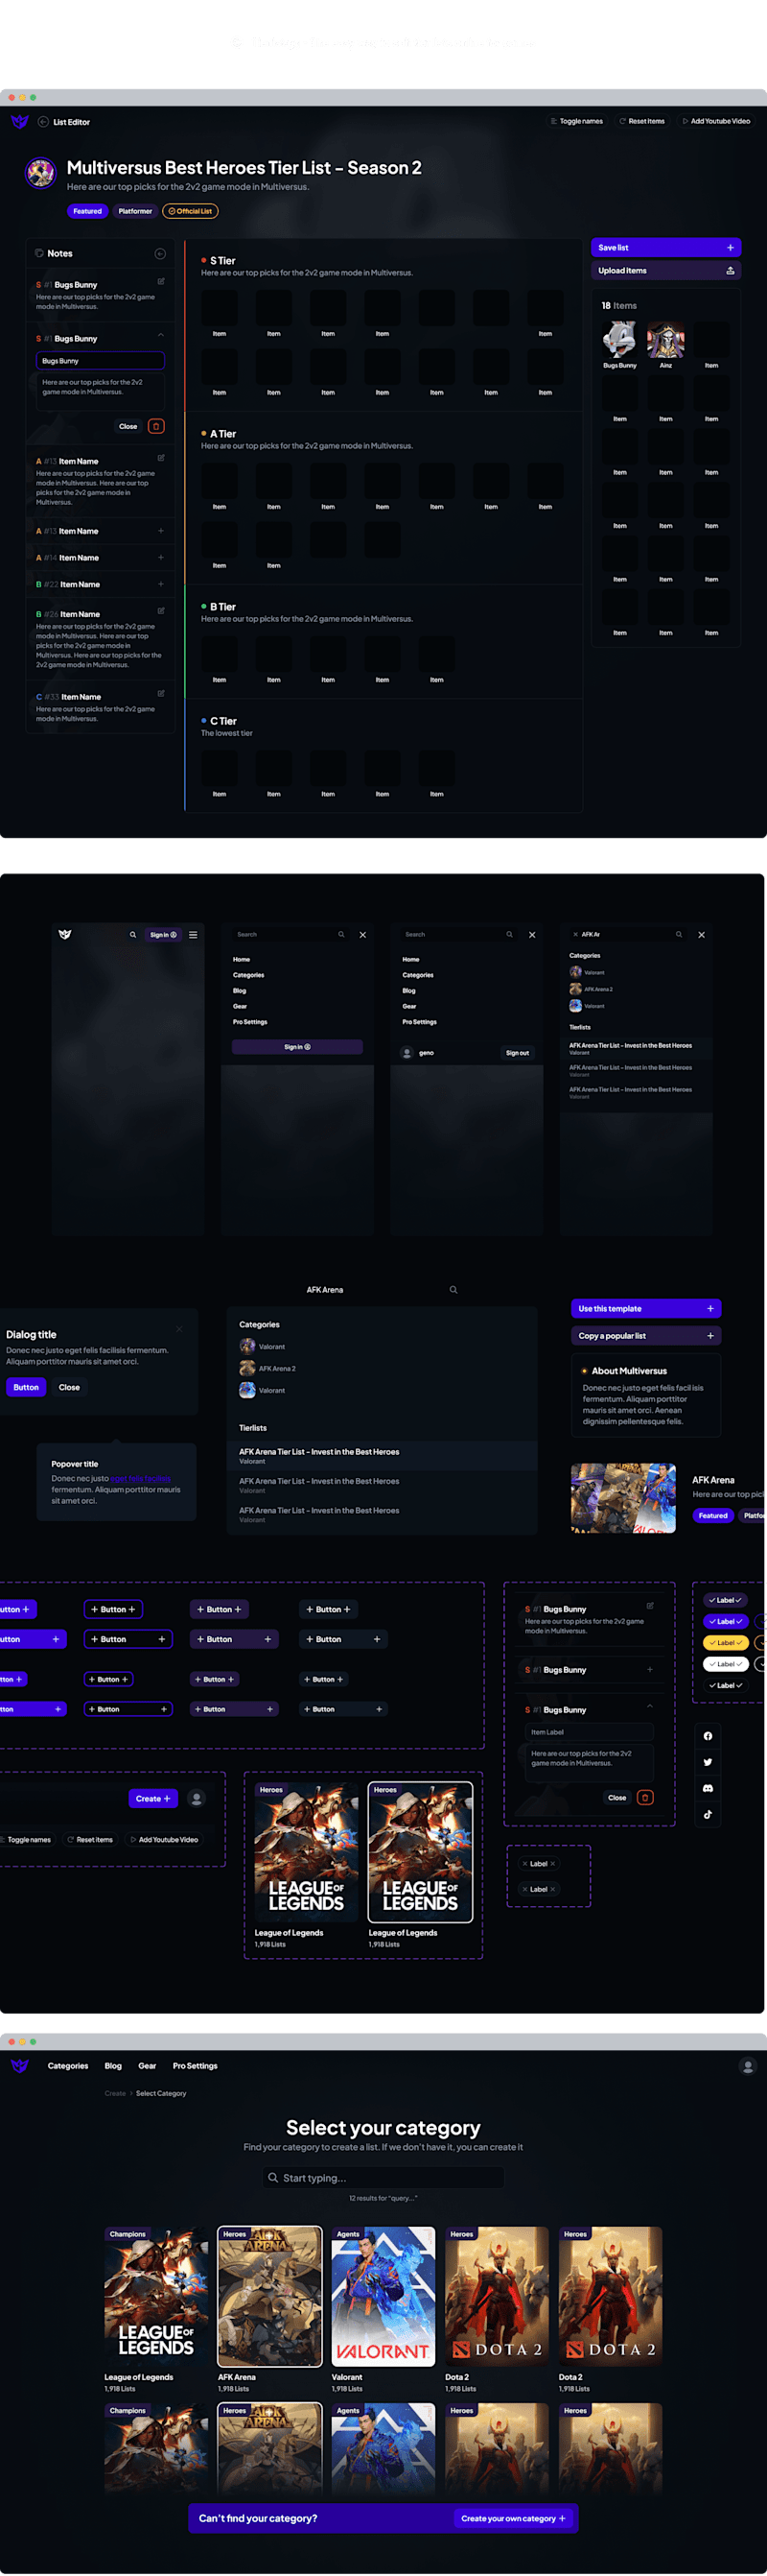Screen dimensions: 767x2576
Task: Click the Twitter social icon
Action: pyautogui.click(x=709, y=1762)
